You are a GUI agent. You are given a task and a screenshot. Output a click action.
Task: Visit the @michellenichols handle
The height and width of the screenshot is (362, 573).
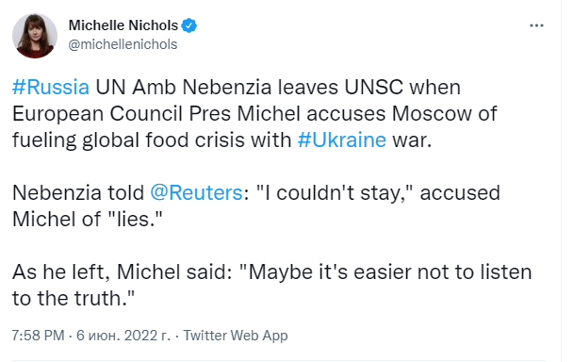pos(123,44)
